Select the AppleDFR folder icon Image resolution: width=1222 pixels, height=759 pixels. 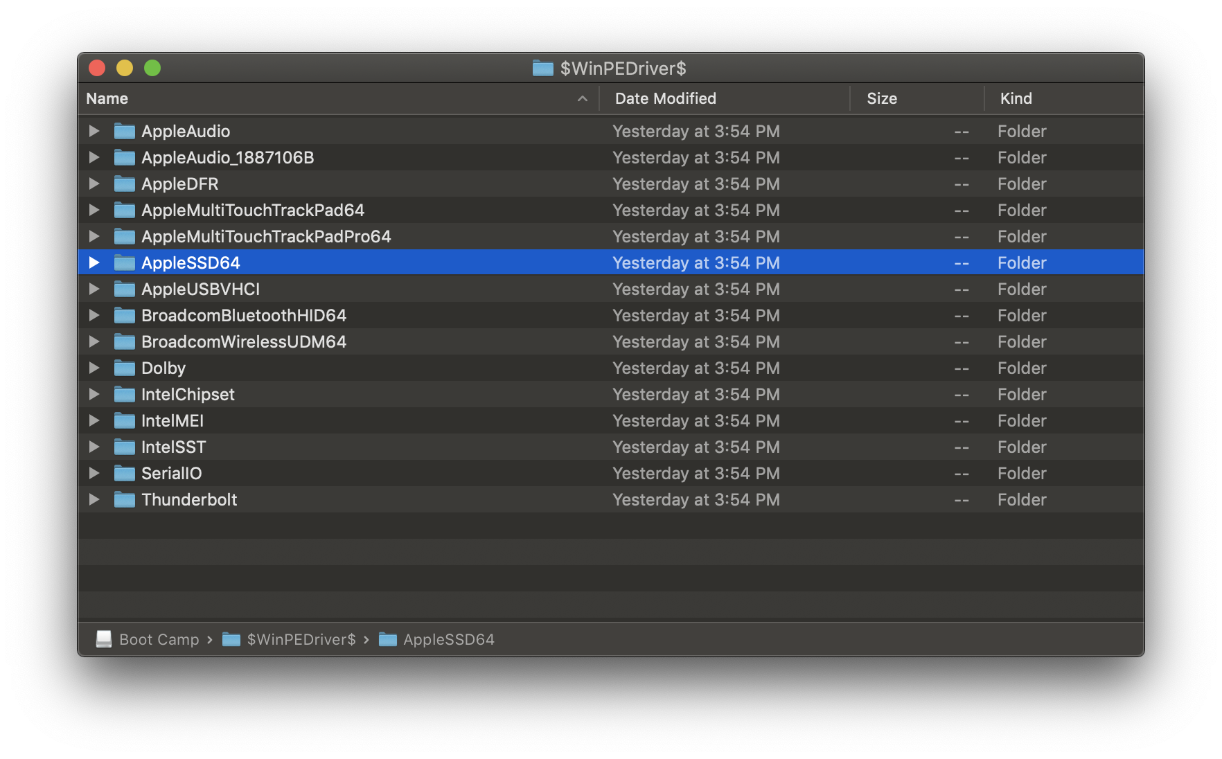tap(125, 184)
